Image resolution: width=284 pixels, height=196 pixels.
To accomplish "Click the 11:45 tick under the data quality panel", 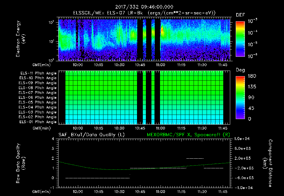I will (223, 192).
